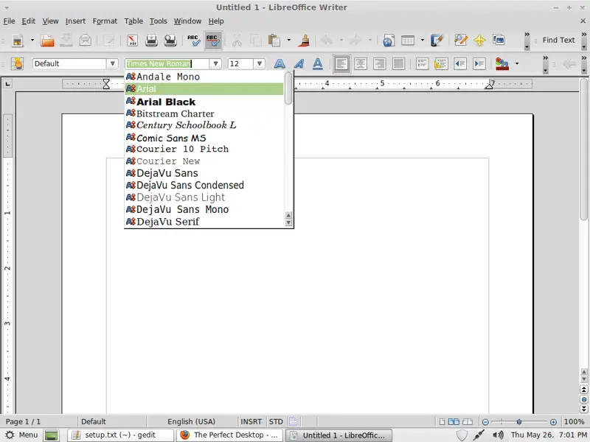This screenshot has height=442, width=590.
Task: Open the Navigator star icon
Action: [479, 41]
